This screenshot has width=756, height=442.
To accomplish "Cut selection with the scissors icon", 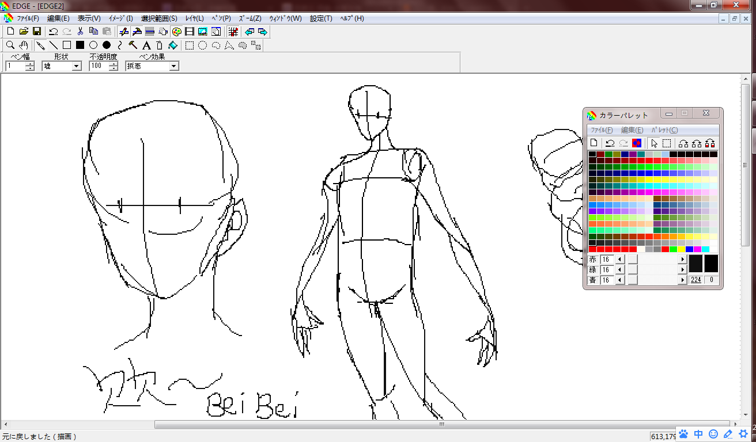I will click(x=81, y=31).
